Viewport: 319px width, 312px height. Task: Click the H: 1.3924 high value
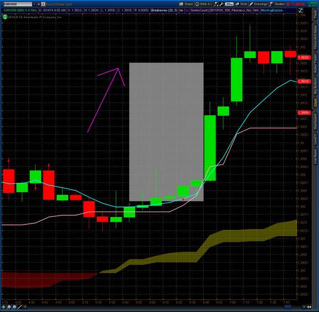click(92, 10)
